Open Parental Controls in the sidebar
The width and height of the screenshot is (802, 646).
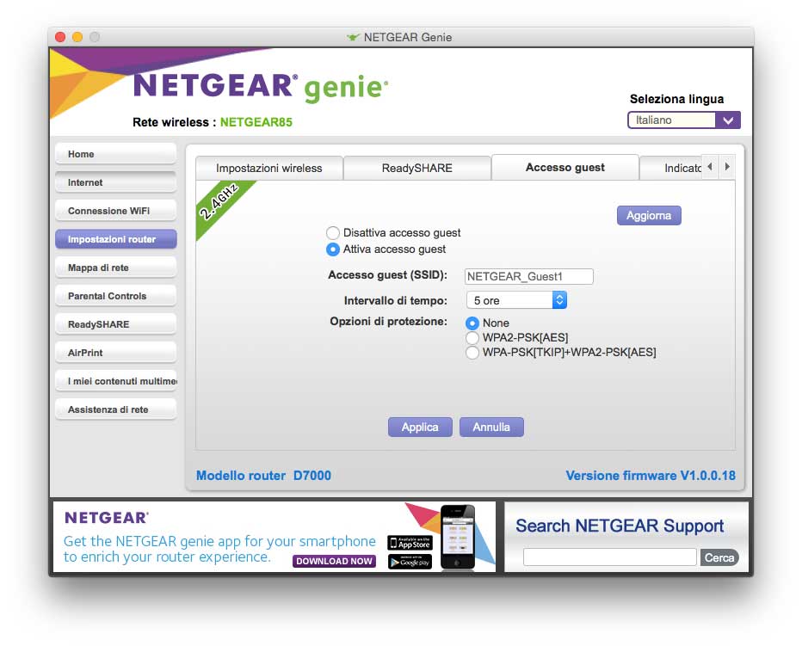tap(115, 296)
